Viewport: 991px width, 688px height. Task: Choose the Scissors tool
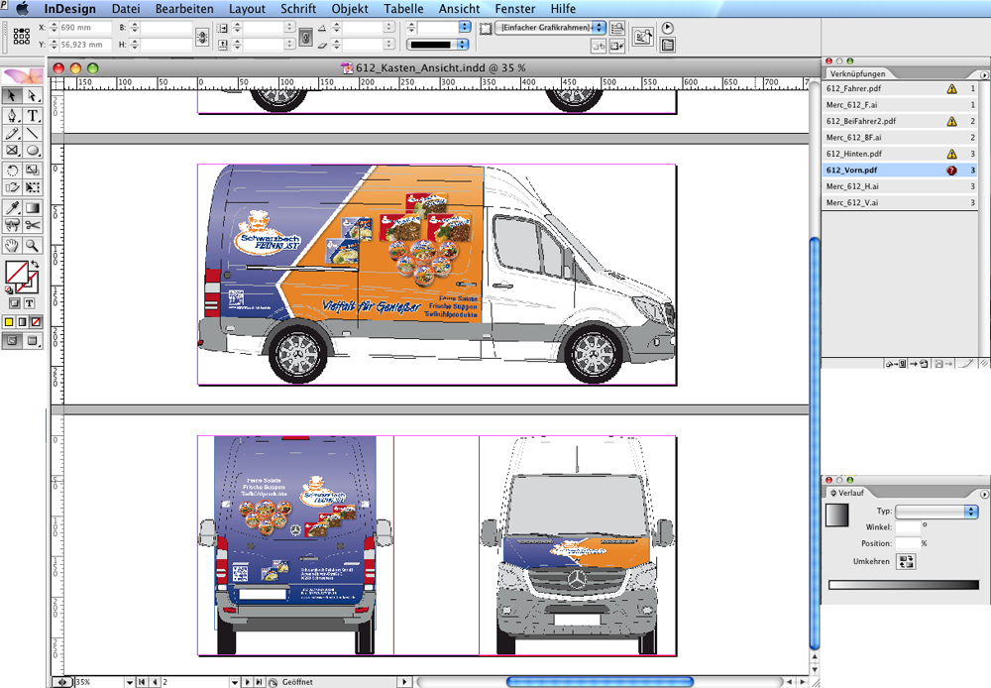(33, 226)
